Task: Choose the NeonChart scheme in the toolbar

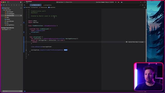Action: tap(60, 2)
